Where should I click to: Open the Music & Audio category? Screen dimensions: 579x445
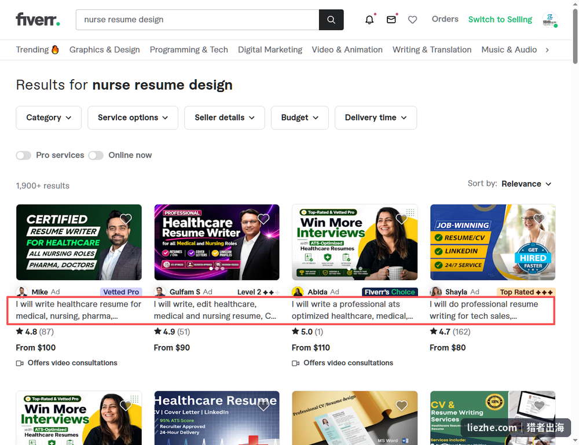pos(509,49)
